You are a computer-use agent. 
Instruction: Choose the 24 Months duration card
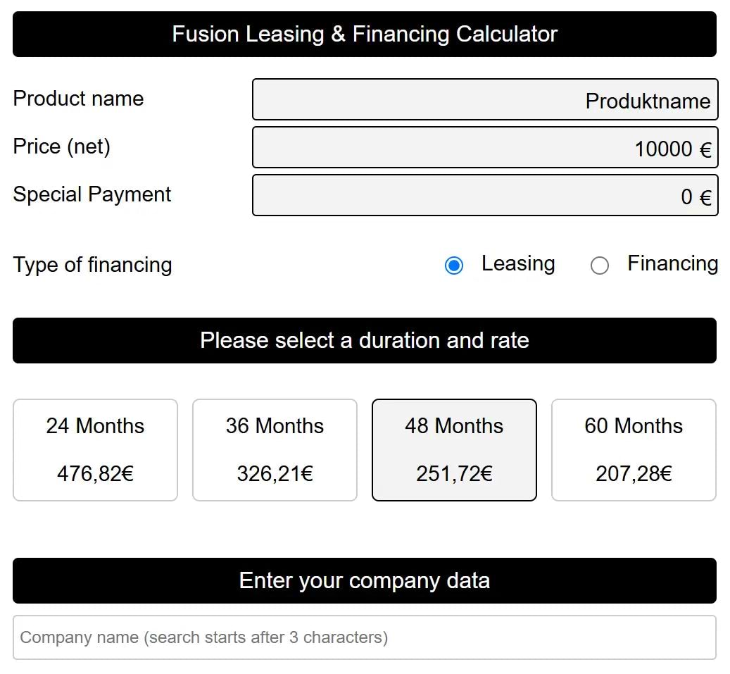click(x=95, y=449)
